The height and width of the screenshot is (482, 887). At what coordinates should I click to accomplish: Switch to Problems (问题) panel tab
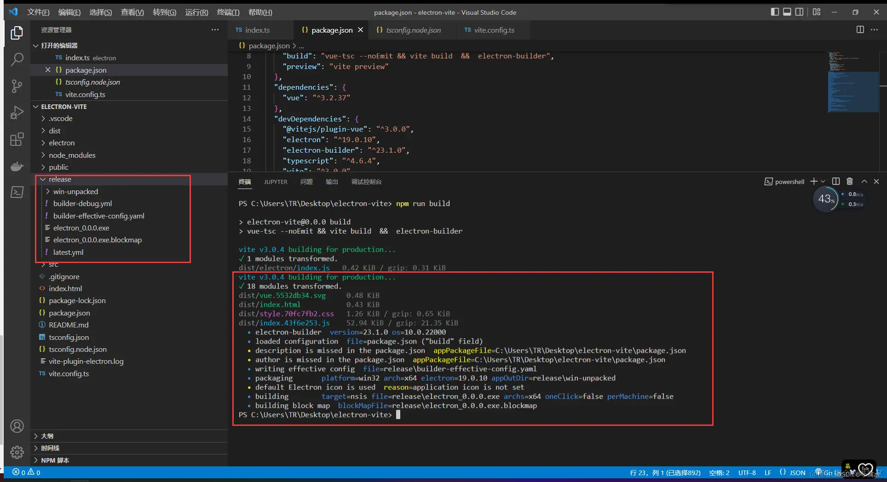coord(306,182)
